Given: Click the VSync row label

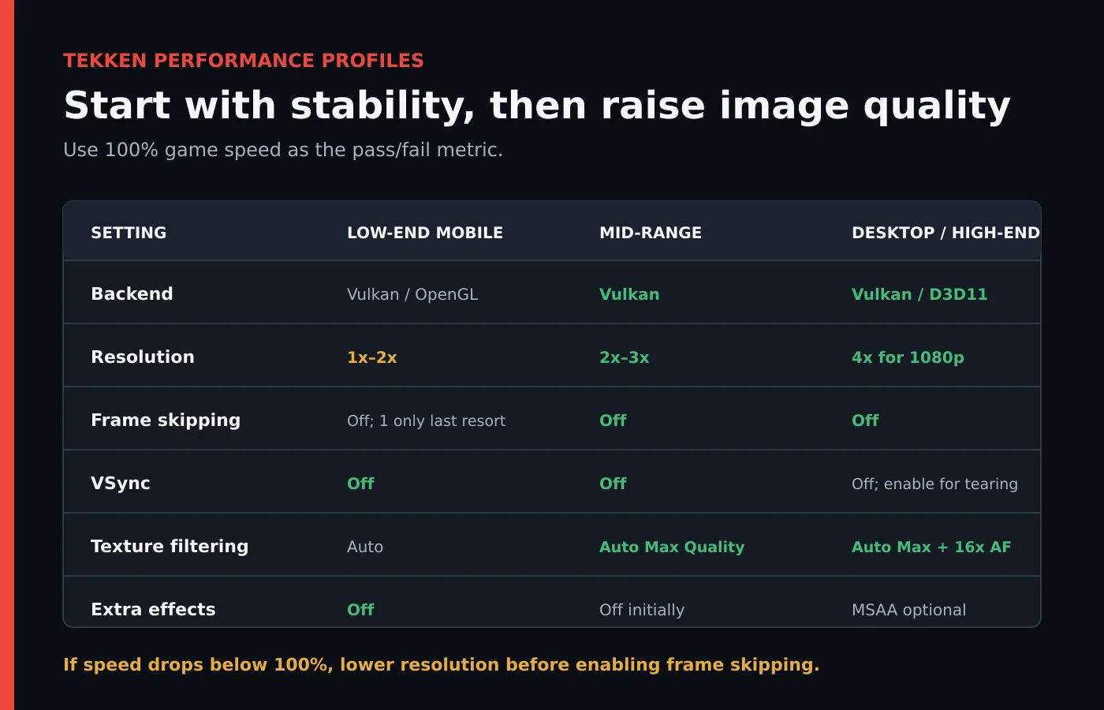Looking at the screenshot, I should pos(121,483).
